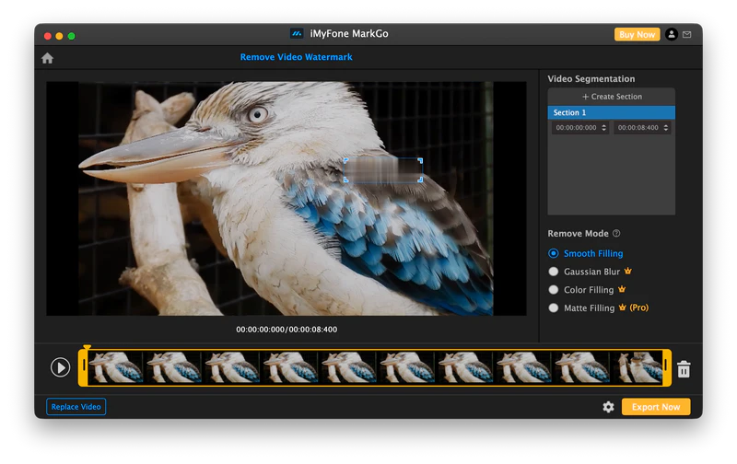This screenshot has width=737, height=464.
Task: Click the (Pro) label next to Matte Filling
Action: (x=638, y=307)
